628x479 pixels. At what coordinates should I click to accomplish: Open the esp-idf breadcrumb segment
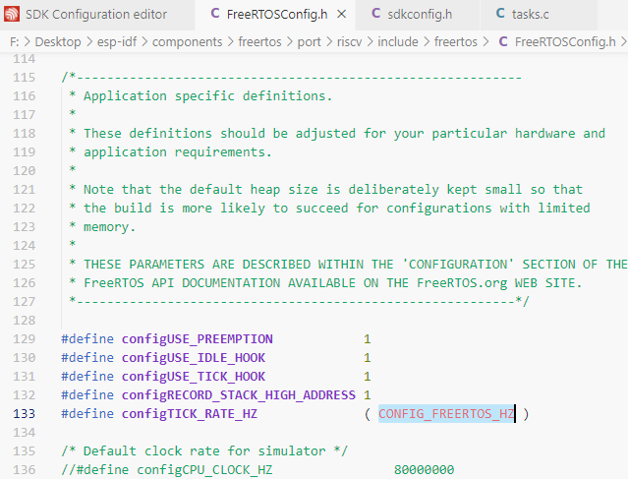coord(117,41)
